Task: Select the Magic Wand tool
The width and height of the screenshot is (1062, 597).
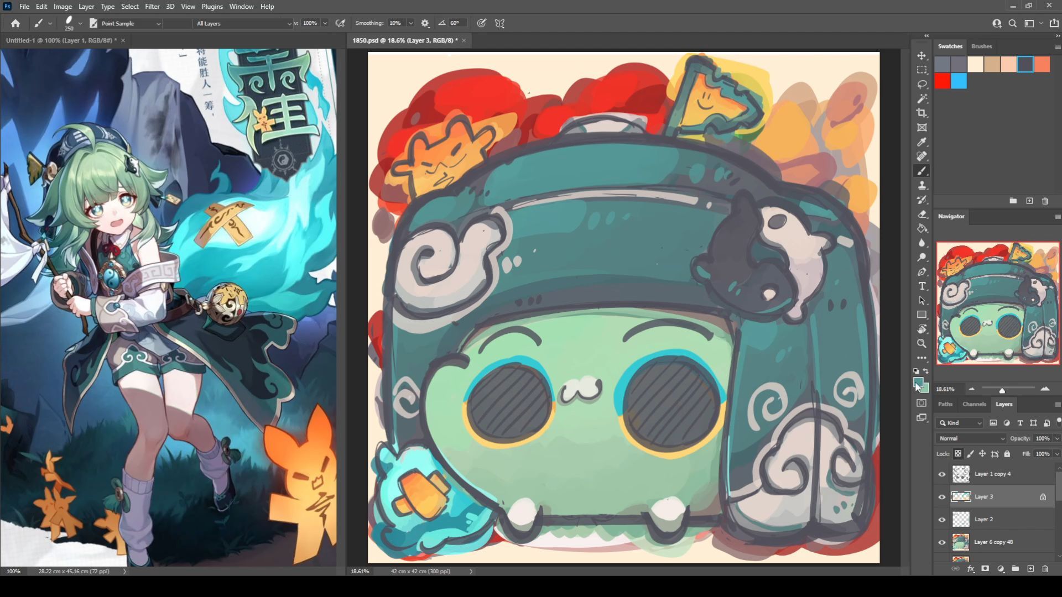Action: [922, 99]
